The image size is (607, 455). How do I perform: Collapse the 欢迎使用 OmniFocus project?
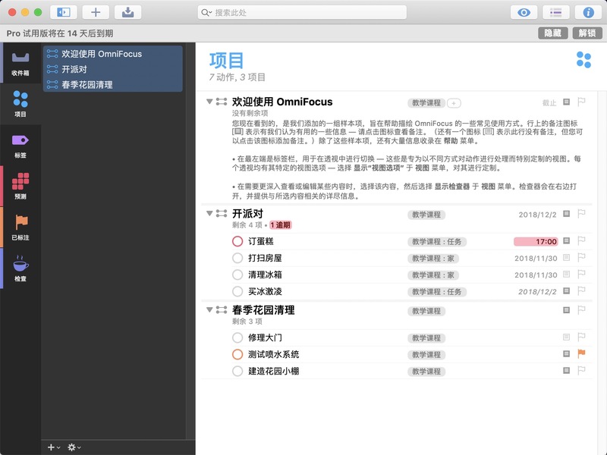(x=209, y=102)
